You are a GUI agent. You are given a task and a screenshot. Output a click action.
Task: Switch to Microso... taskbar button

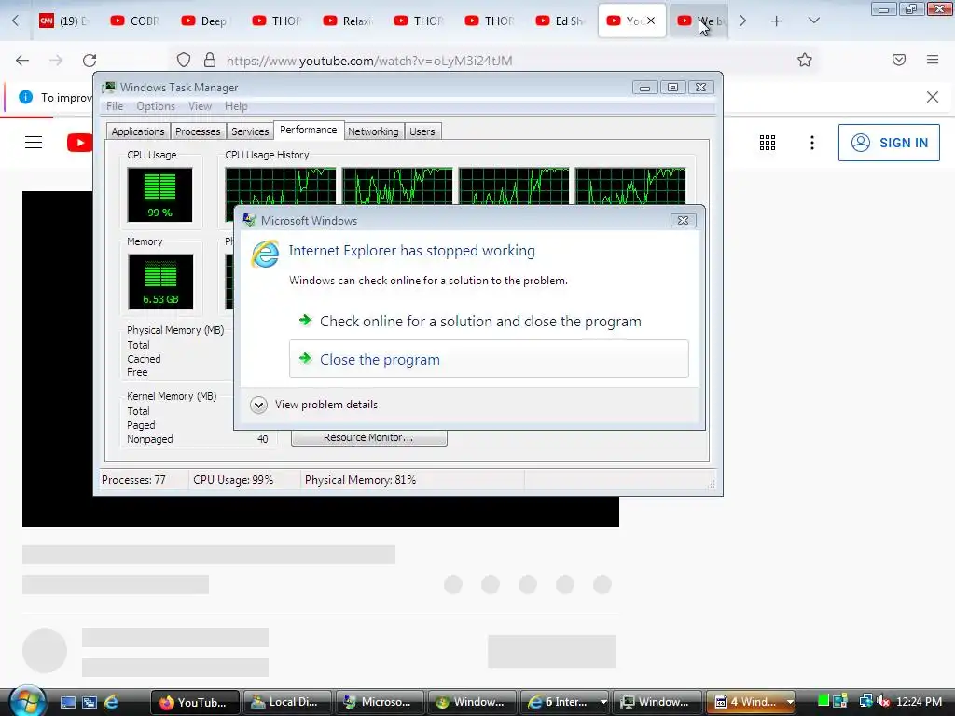[379, 702]
